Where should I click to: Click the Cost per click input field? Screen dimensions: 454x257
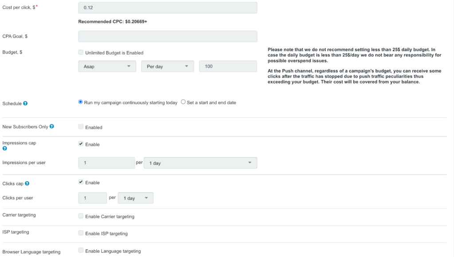tap(168, 8)
